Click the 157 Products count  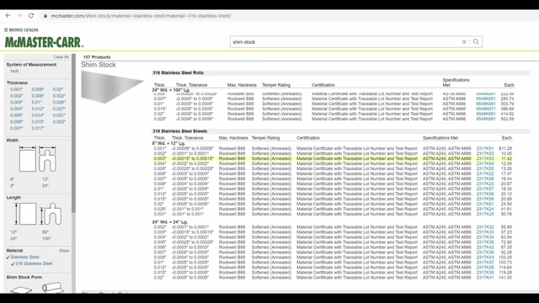pyautogui.click(x=97, y=57)
